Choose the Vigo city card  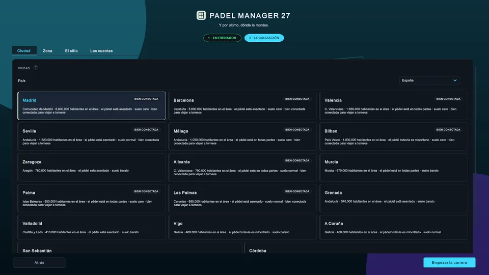pyautogui.click(x=242, y=227)
